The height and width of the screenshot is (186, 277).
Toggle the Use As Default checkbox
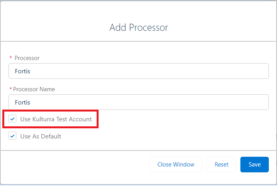[x=13, y=136]
